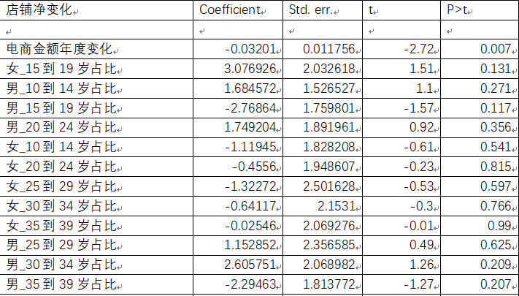Click the coefficient value -0.03201
519x296 pixels.
[x=250, y=49]
